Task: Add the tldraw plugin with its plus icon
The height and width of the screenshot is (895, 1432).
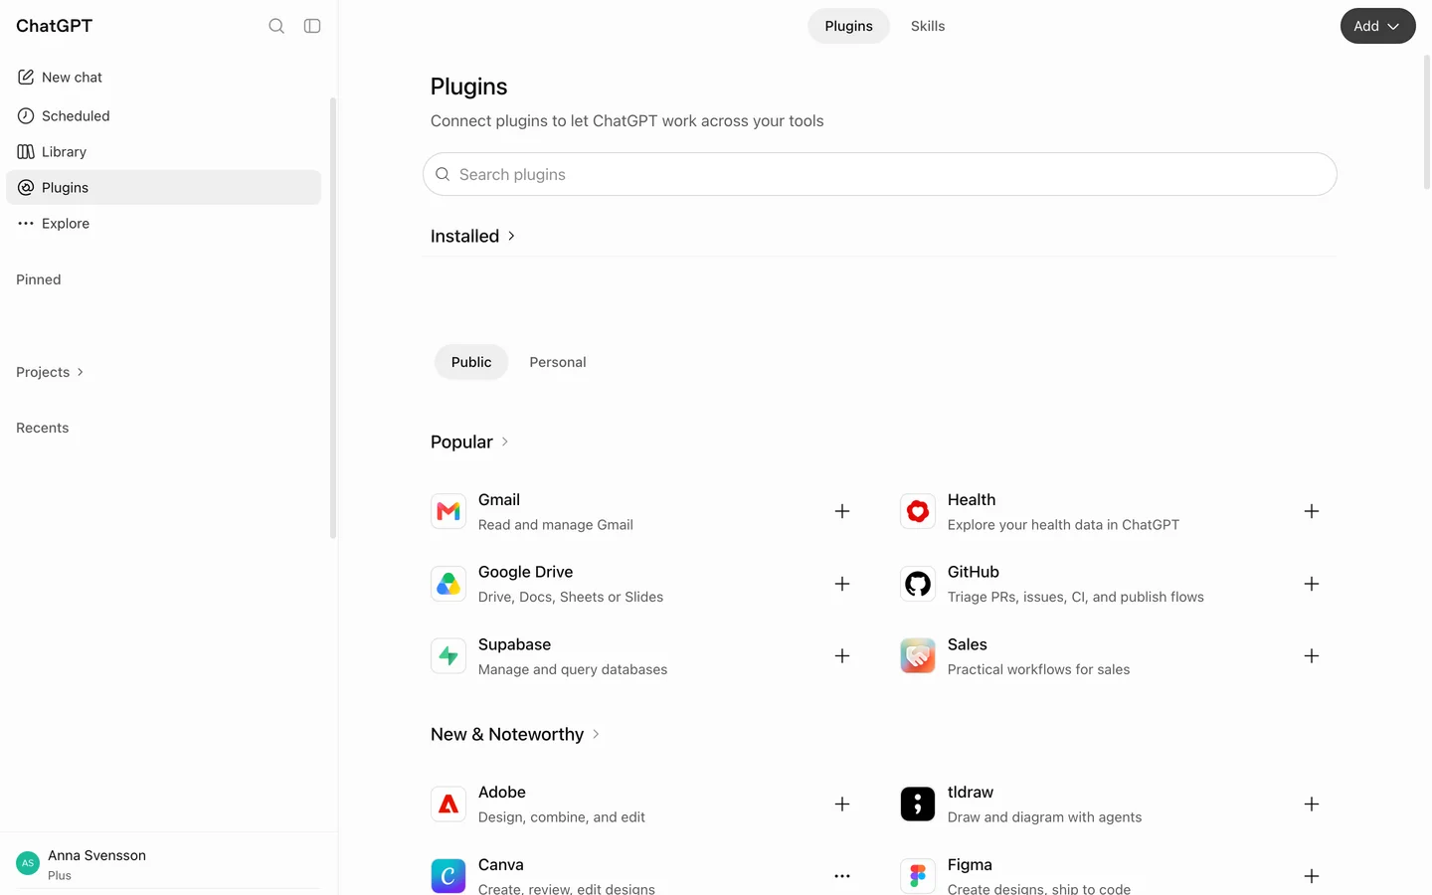Action: pos(1312,805)
